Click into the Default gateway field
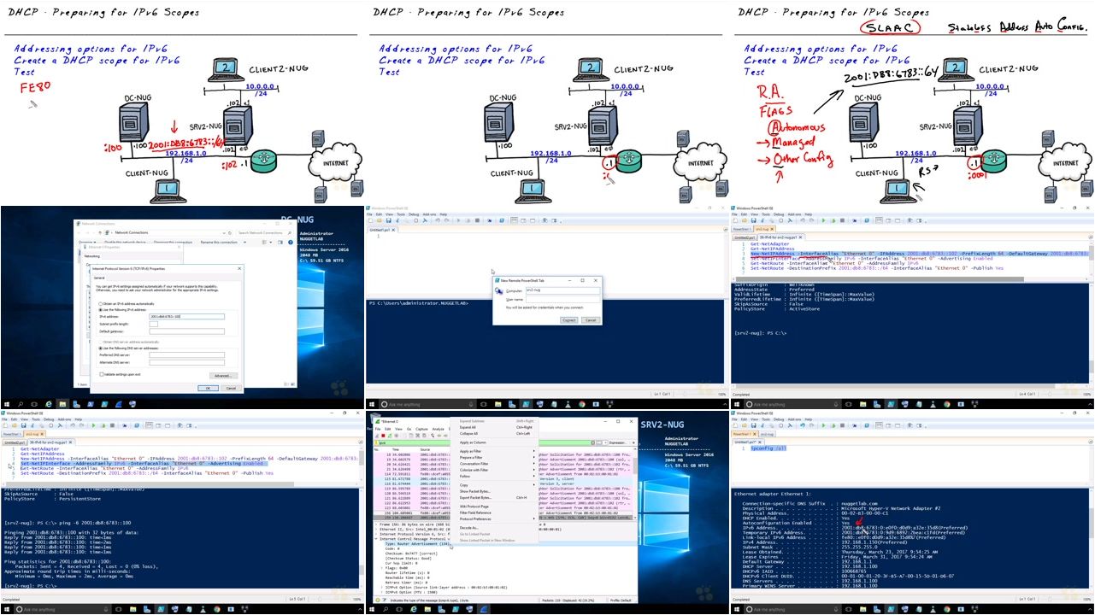The height and width of the screenshot is (615, 1095). point(186,331)
